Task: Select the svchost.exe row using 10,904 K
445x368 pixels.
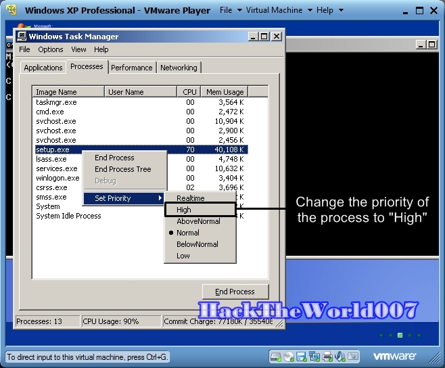Action: pyautogui.click(x=141, y=121)
